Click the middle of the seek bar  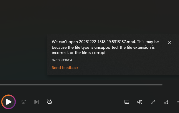click(x=81, y=85)
